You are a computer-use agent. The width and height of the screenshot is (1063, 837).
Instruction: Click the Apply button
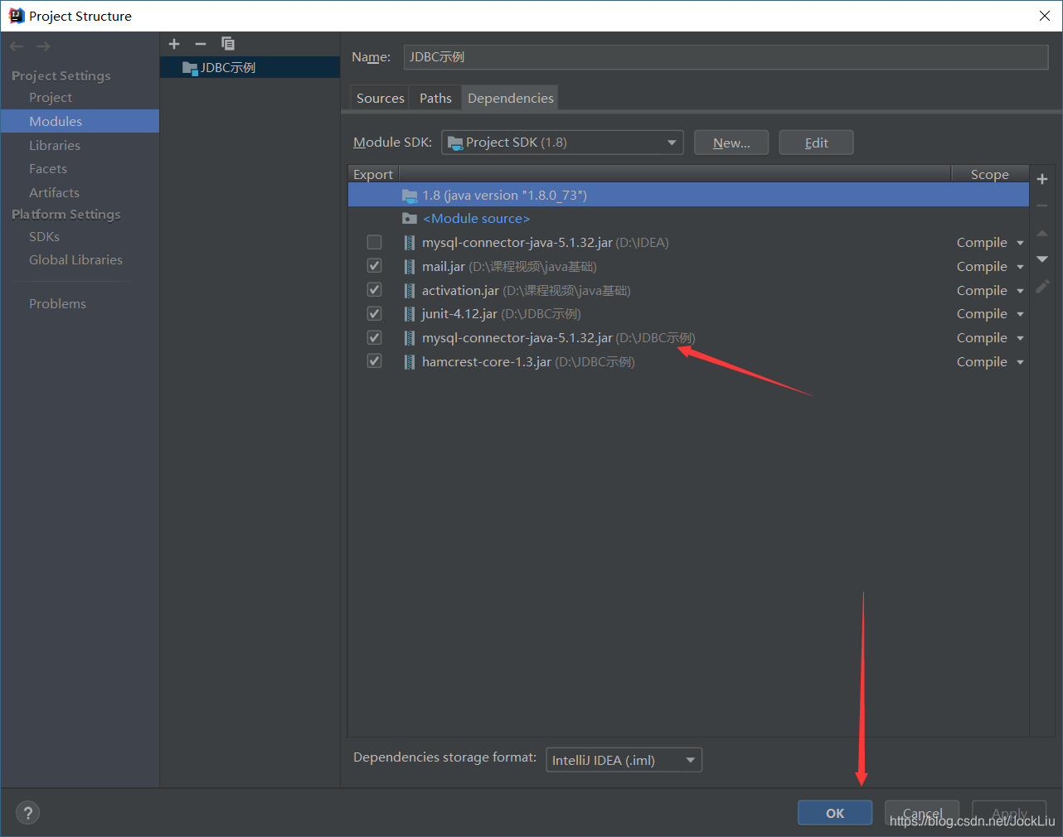coord(1009,813)
